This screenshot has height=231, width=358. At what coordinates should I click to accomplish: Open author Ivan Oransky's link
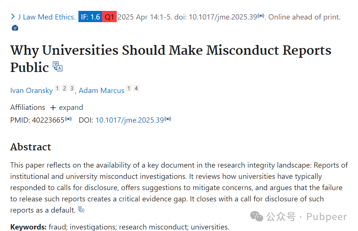pos(32,90)
